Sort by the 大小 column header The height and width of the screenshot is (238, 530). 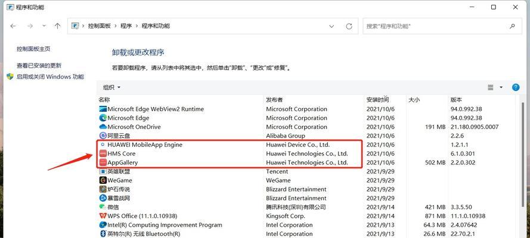pos(414,100)
